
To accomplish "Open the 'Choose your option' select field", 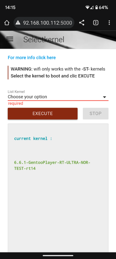I will [x=58, y=97].
